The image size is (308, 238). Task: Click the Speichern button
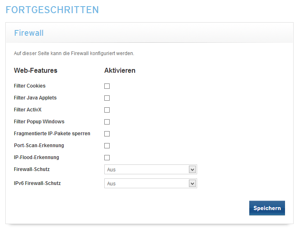(x=267, y=208)
